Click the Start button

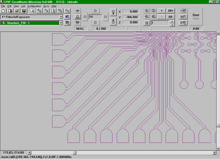(196, 15)
